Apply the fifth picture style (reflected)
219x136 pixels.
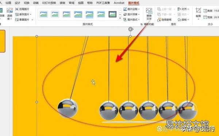click(x=89, y=14)
